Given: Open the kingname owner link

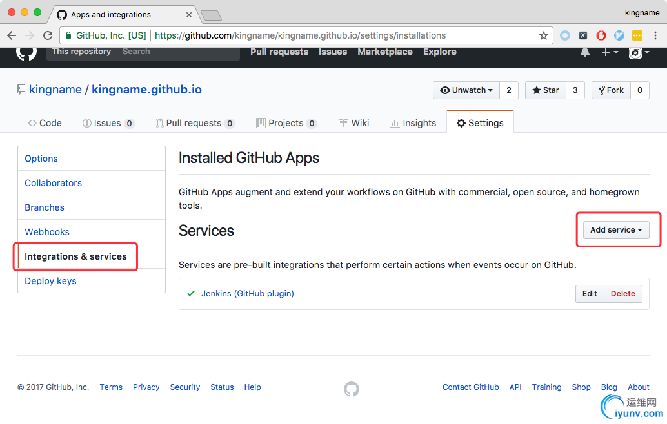Looking at the screenshot, I should (x=55, y=90).
